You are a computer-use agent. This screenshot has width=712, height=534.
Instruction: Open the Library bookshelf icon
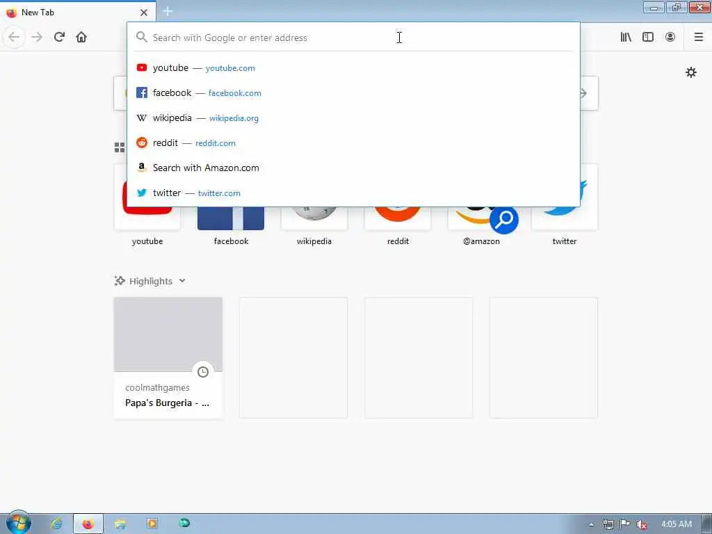tap(626, 37)
